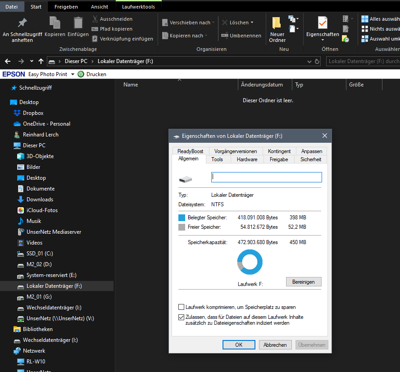Open recent locations dropdown beside forward arrow

pyautogui.click(x=32, y=61)
